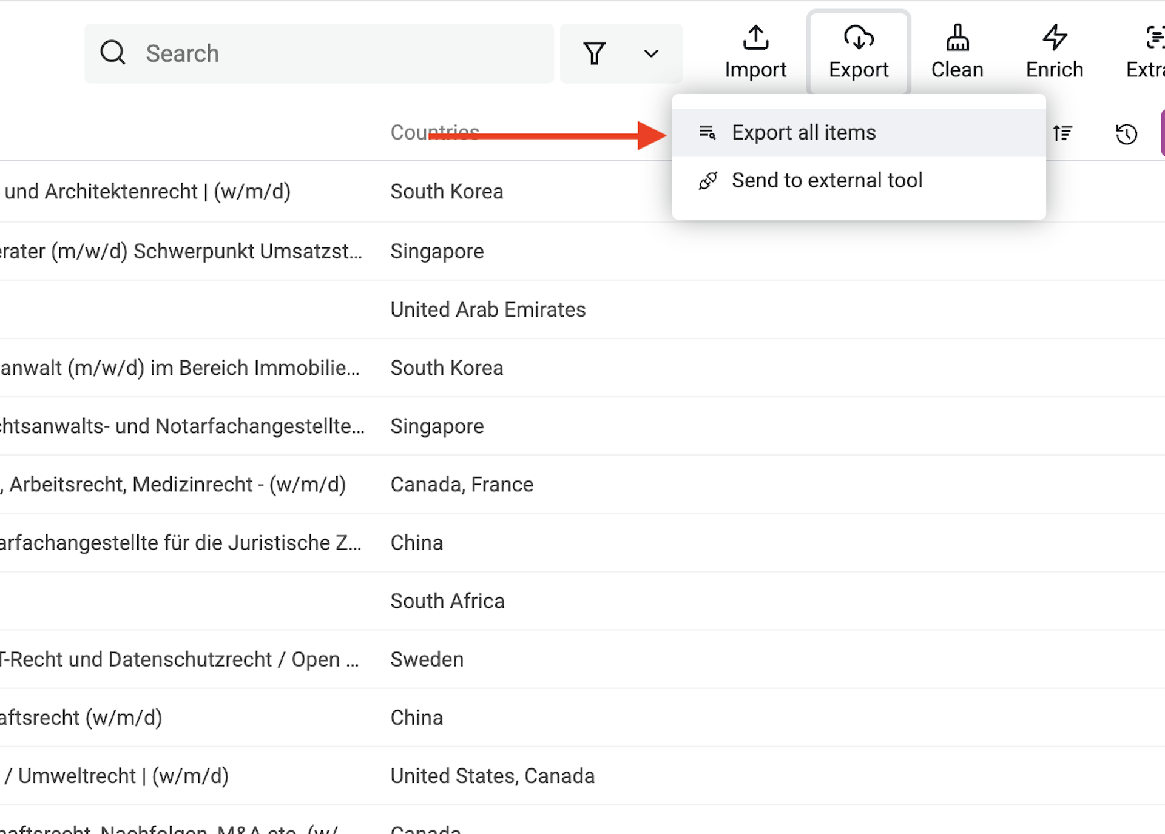The width and height of the screenshot is (1165, 834).
Task: Toggle the filter visibility icon
Action: tap(594, 52)
